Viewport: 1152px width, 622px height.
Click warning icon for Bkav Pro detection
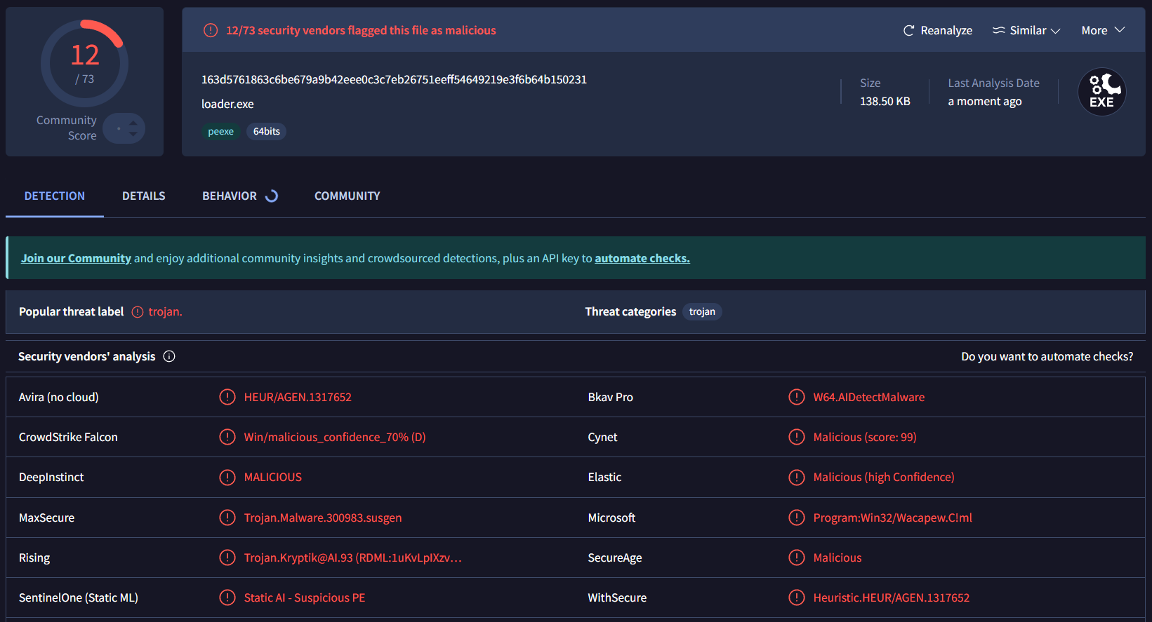pos(797,397)
